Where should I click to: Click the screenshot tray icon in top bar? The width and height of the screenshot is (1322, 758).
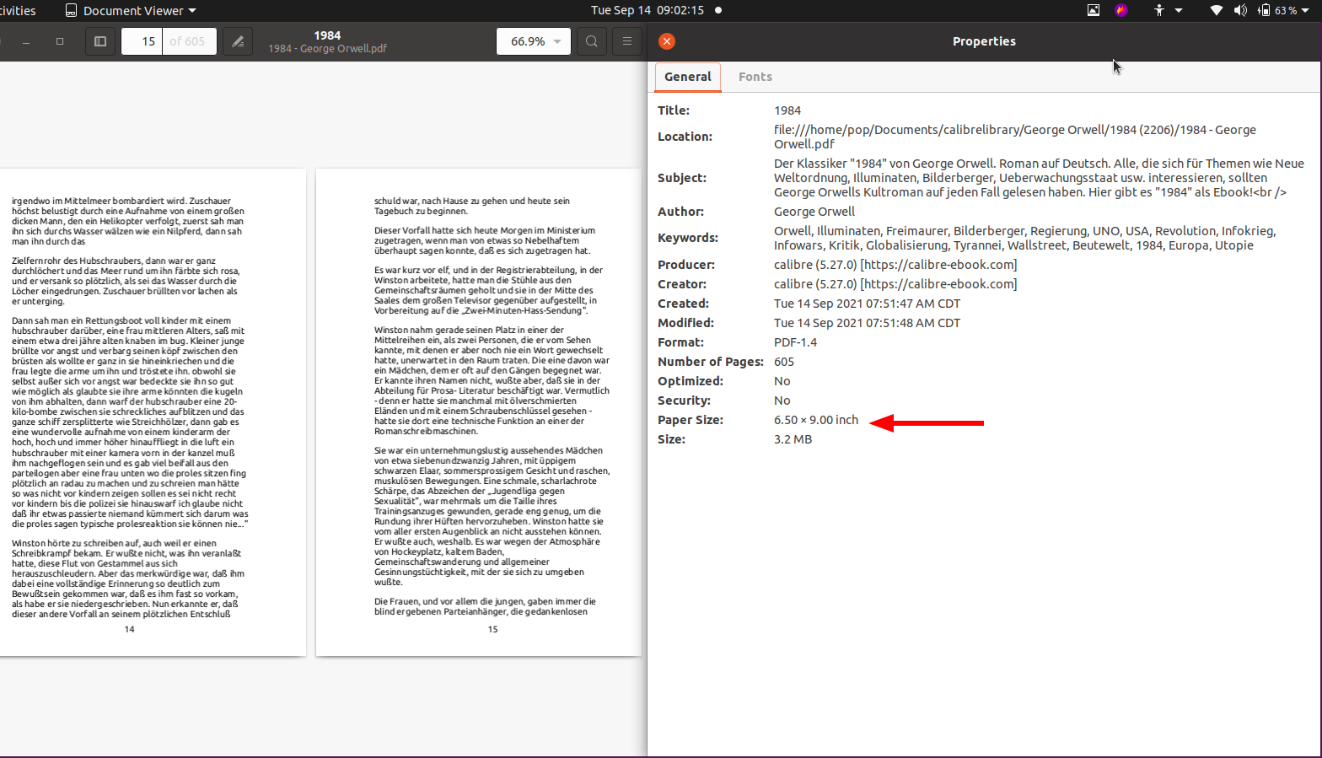pyautogui.click(x=1094, y=10)
